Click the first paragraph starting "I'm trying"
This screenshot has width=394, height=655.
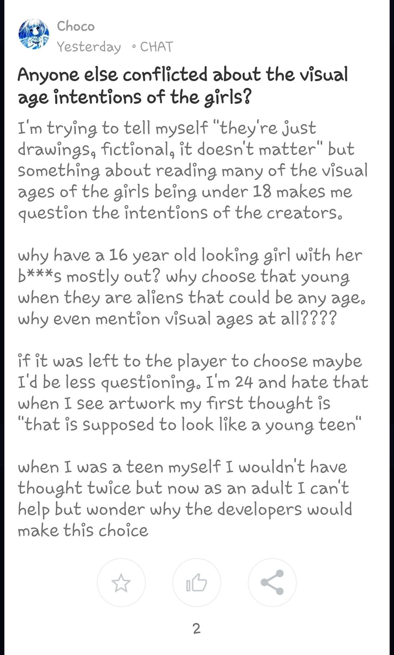(x=193, y=170)
